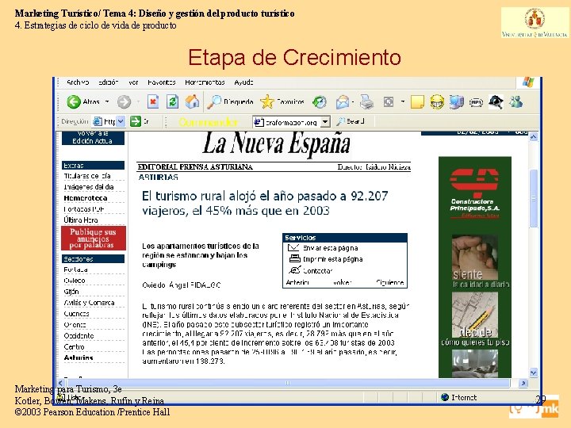Expand the address bar dropdown
571x428 pixels.
coord(121,121)
